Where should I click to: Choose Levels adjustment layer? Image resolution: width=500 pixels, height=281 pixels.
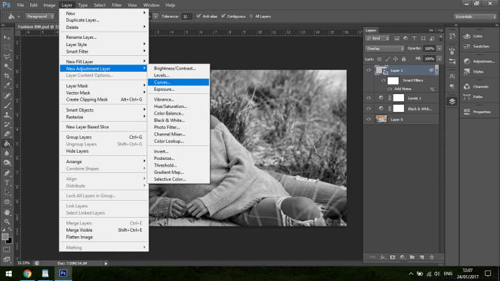pyautogui.click(x=178, y=75)
